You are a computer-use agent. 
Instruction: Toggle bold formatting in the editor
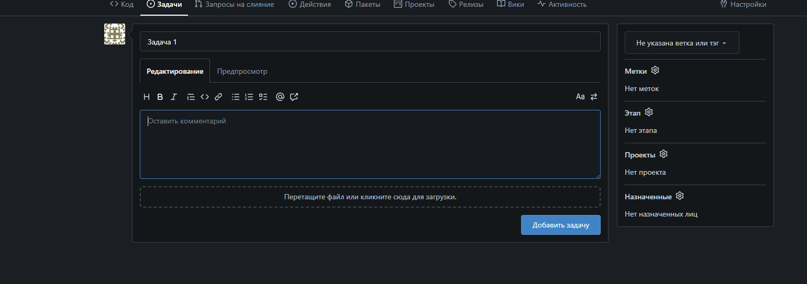tap(160, 97)
